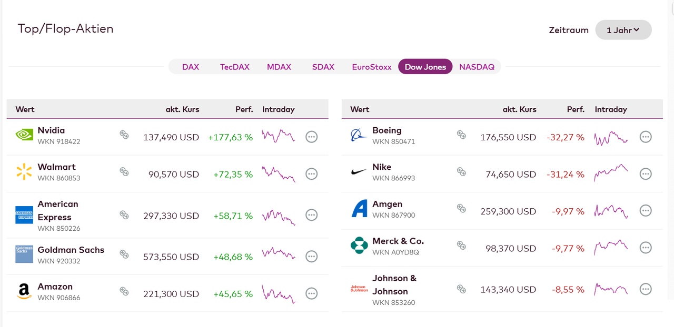The width and height of the screenshot is (674, 327).
Task: Click the Nvidia logo icon
Action: tap(24, 135)
